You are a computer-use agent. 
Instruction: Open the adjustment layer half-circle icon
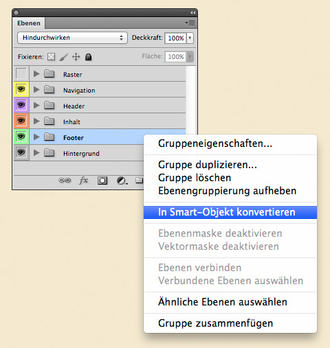pyautogui.click(x=122, y=181)
